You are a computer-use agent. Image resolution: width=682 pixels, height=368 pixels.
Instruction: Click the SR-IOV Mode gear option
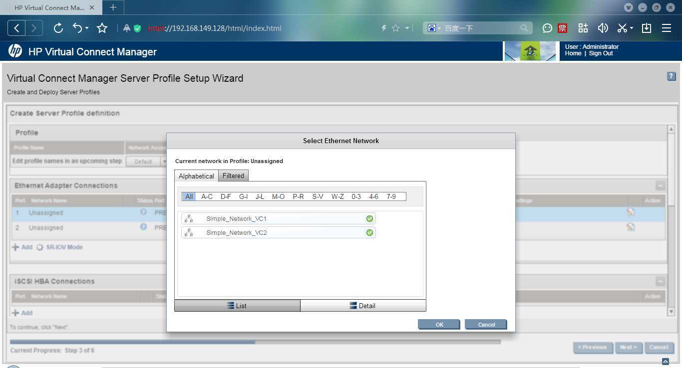(59, 247)
